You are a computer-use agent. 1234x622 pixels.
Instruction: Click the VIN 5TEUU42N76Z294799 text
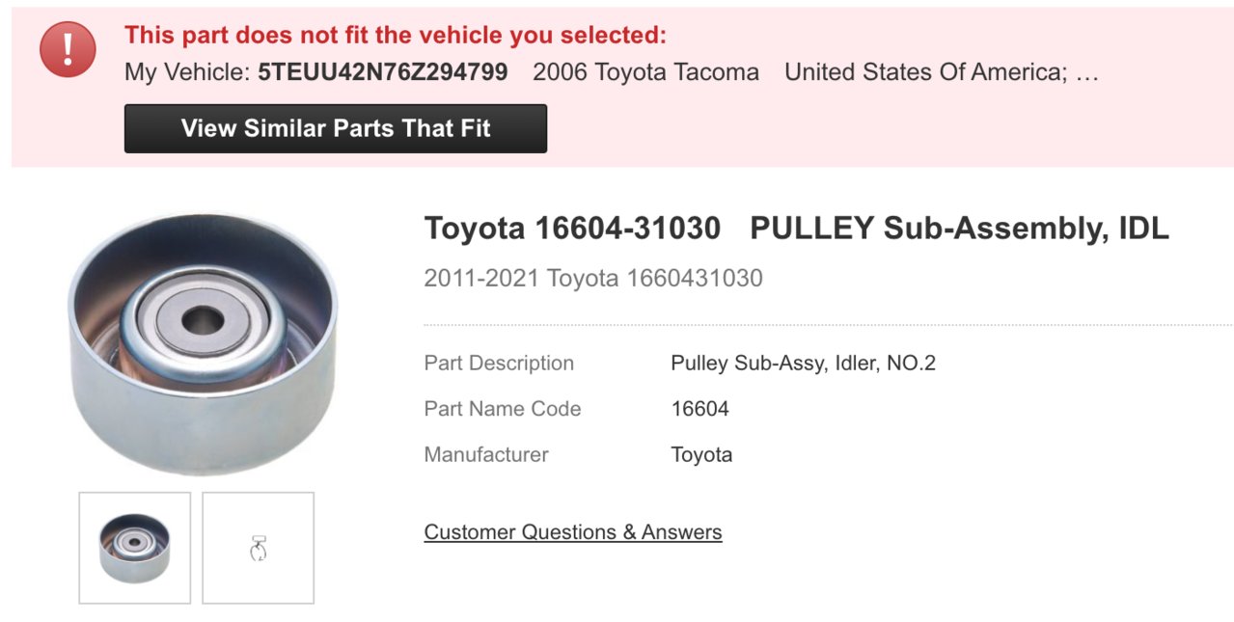(383, 72)
